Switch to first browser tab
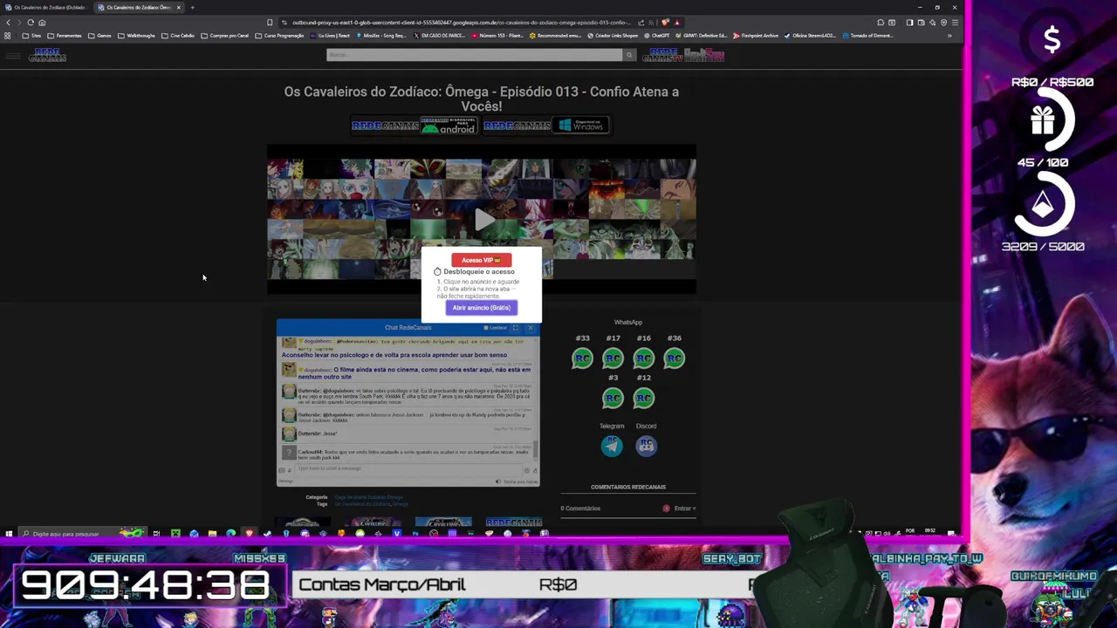Viewport: 1117px width, 628px height. (49, 7)
